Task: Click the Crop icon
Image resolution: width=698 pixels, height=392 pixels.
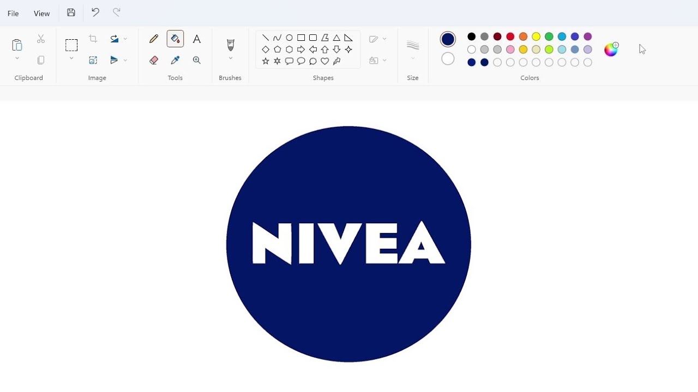Action: (93, 39)
